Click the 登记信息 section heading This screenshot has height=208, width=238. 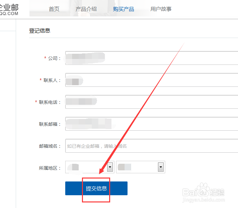click(40, 31)
